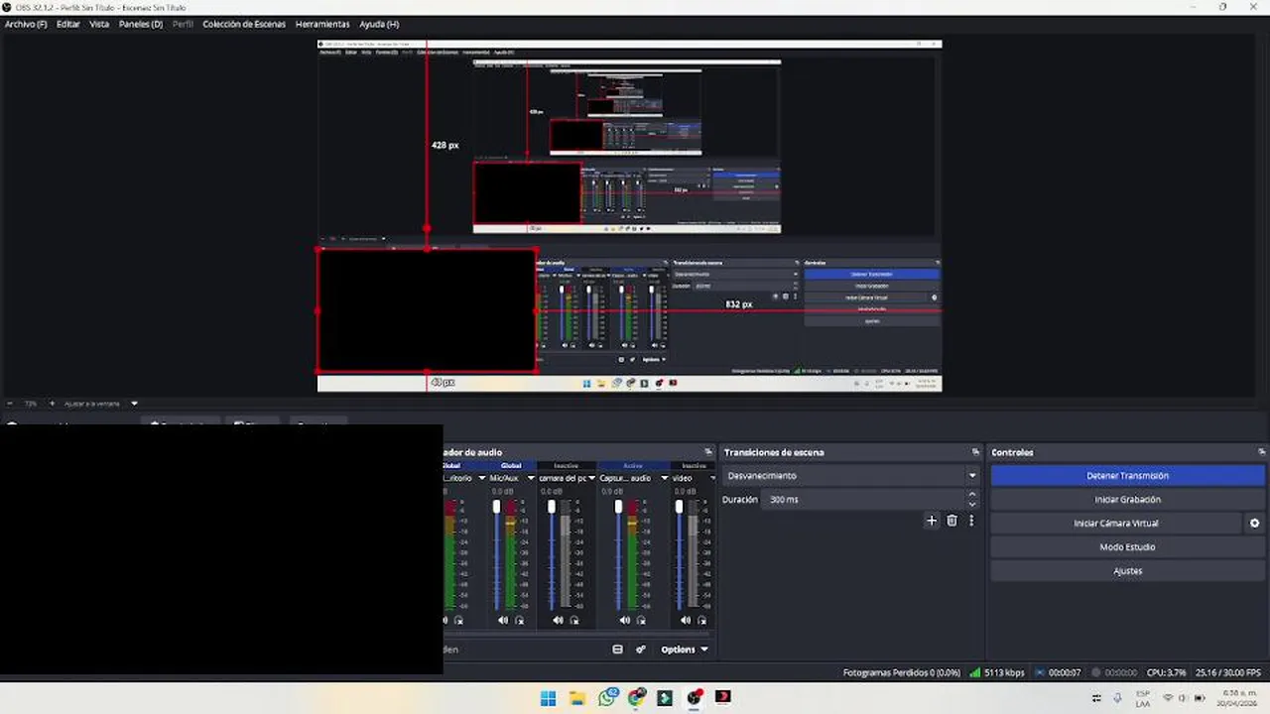This screenshot has width=1270, height=714.
Task: Click Mic/Aux volume fader handle
Action: pos(496,507)
